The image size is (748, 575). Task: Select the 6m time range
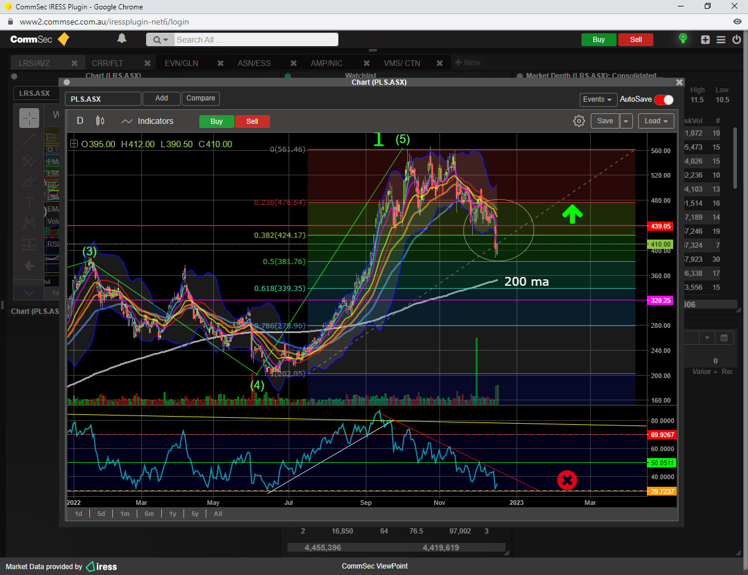[149, 514]
